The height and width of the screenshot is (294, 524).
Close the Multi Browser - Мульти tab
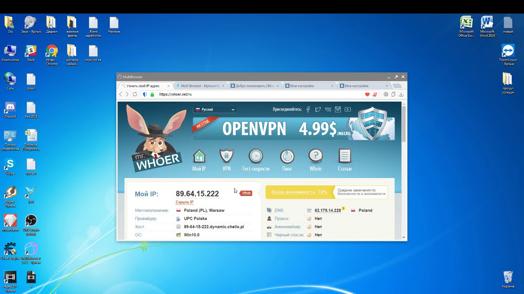(223, 86)
